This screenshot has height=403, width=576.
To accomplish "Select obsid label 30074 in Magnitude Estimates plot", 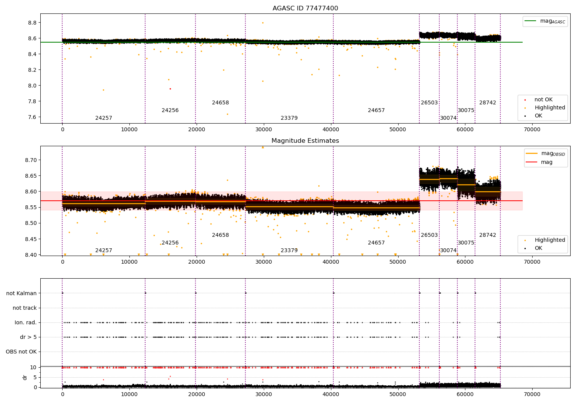I will (449, 251).
